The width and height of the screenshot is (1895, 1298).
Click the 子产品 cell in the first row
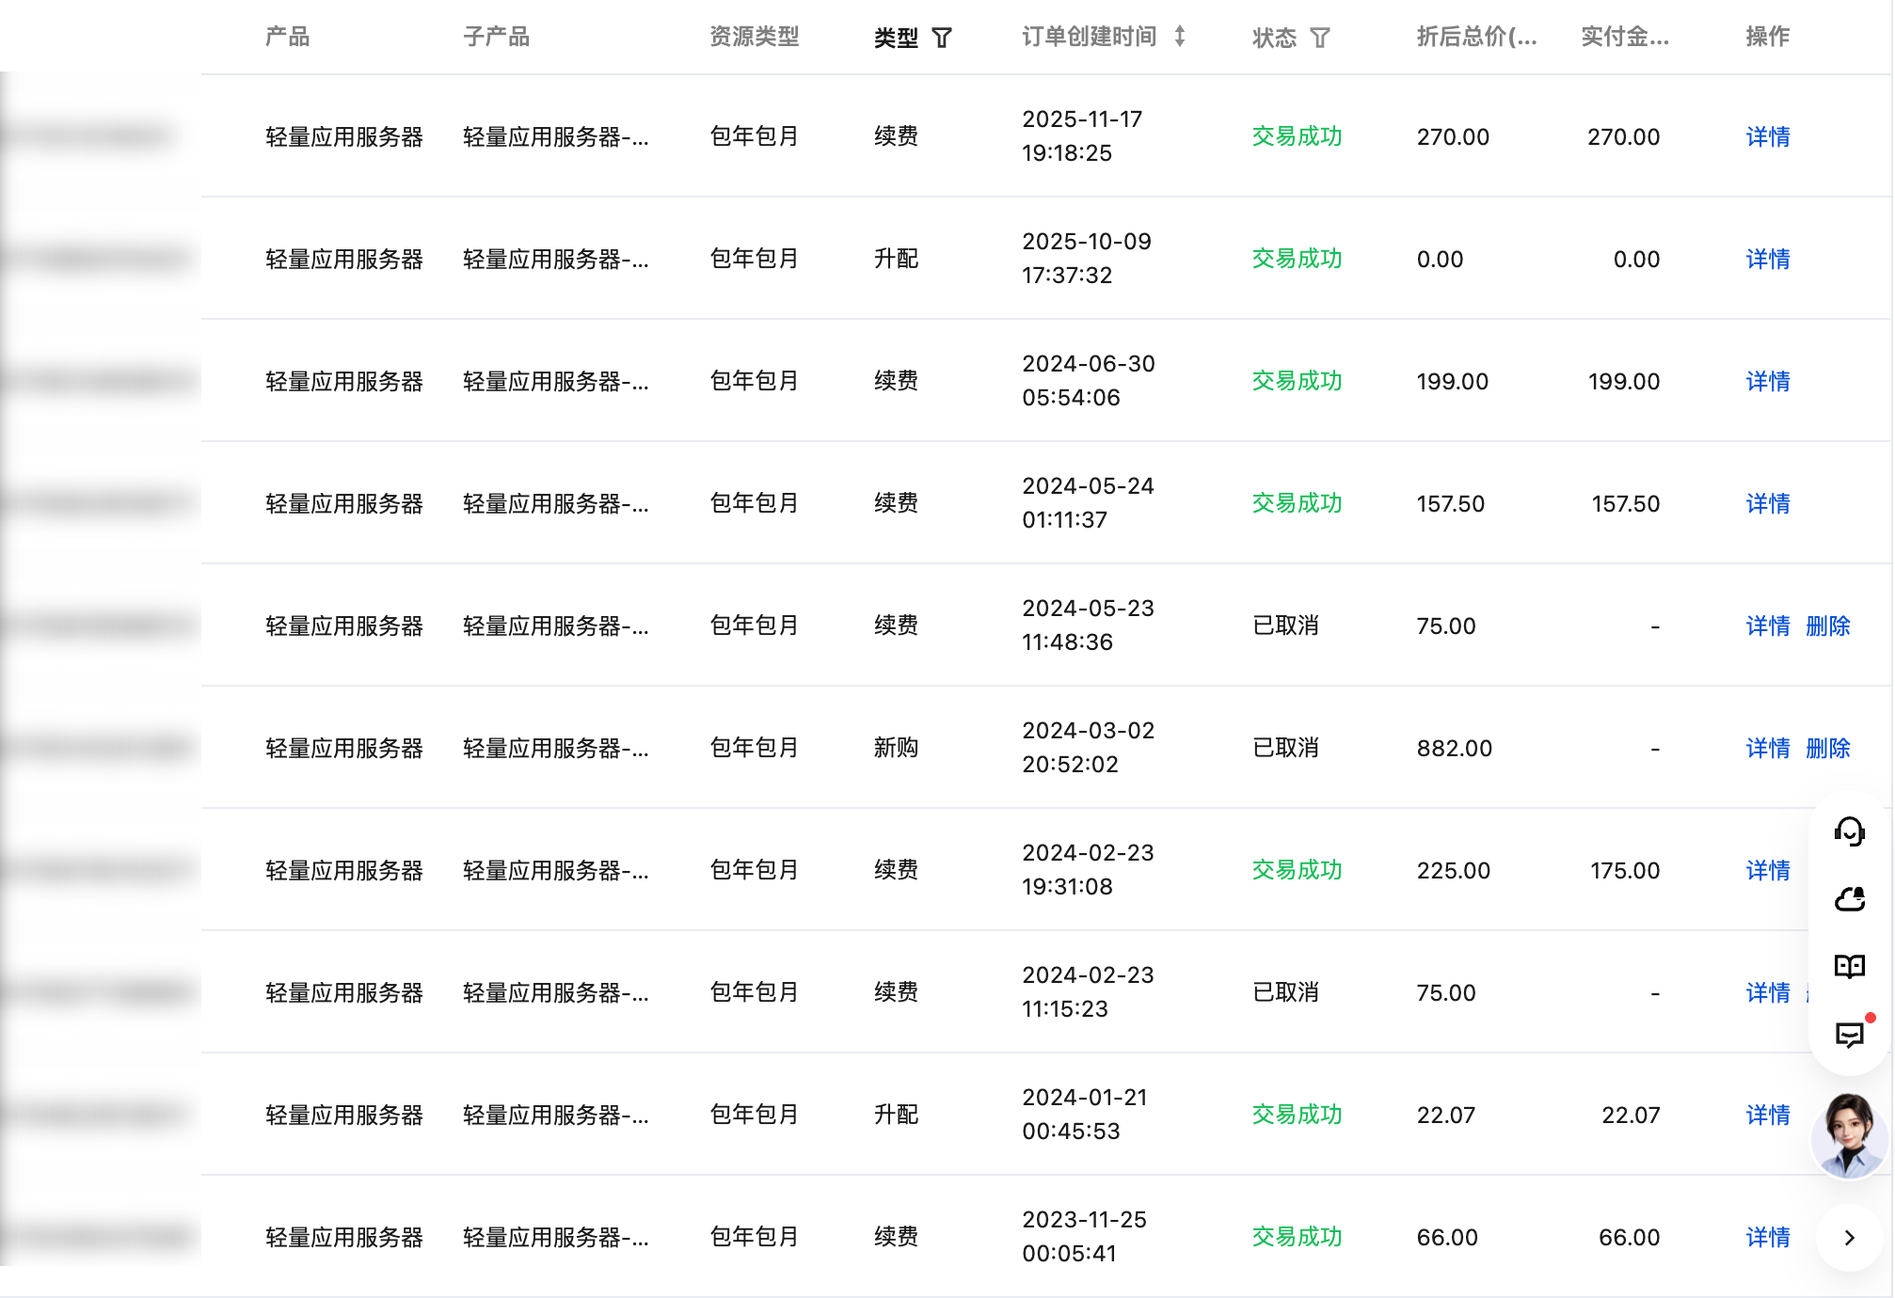coord(555,136)
